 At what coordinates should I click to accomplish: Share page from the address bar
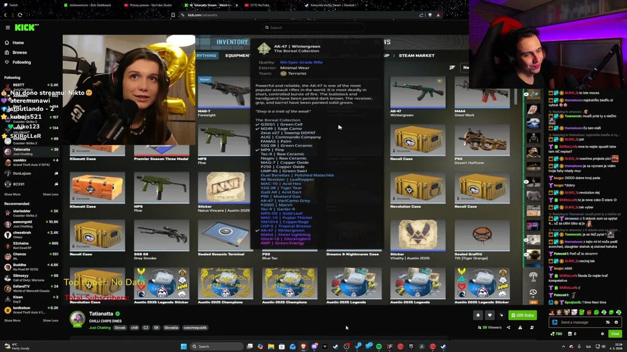click(421, 15)
